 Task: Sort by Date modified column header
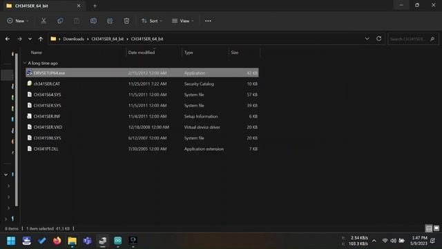(141, 53)
